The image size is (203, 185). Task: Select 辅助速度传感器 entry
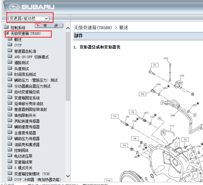pyautogui.click(x=27, y=127)
